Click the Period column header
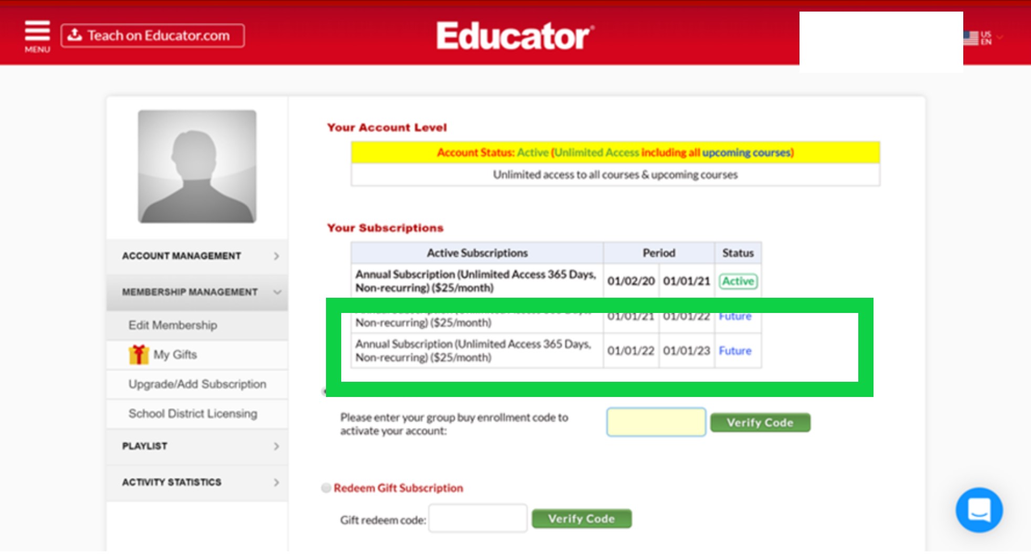This screenshot has height=554, width=1031. 659,253
